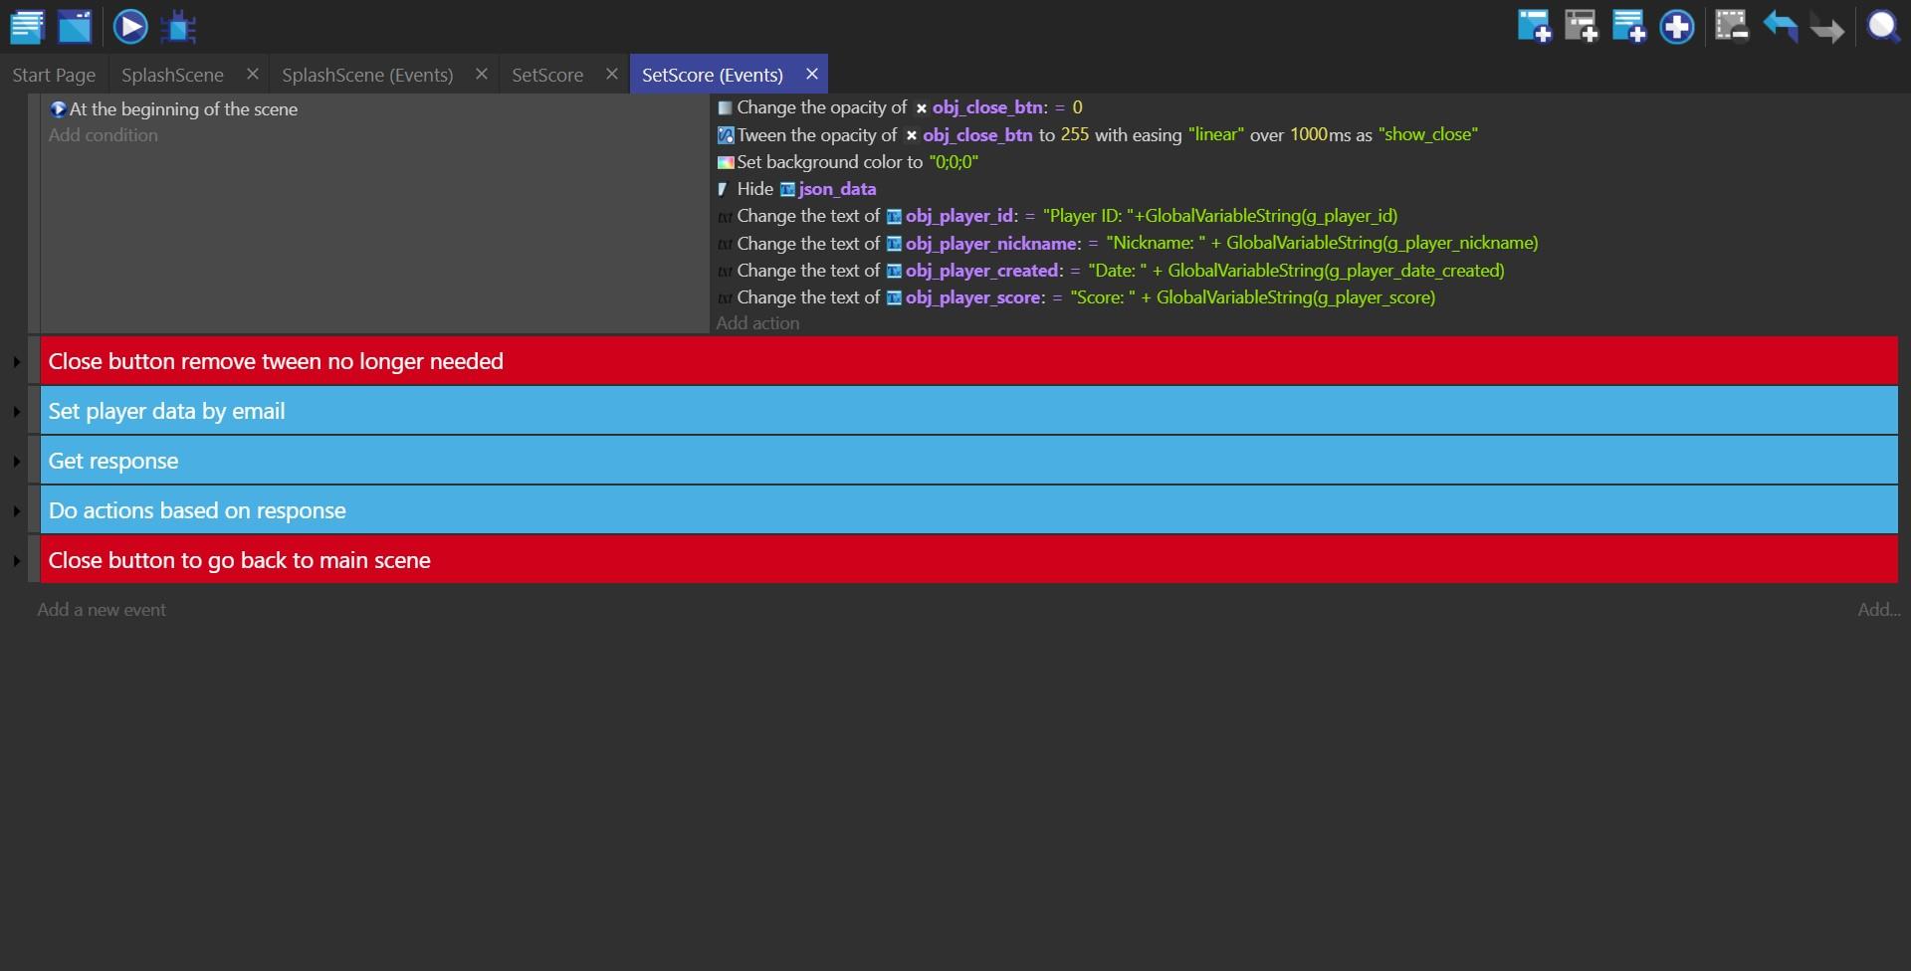Click the json_data object name

point(836,189)
